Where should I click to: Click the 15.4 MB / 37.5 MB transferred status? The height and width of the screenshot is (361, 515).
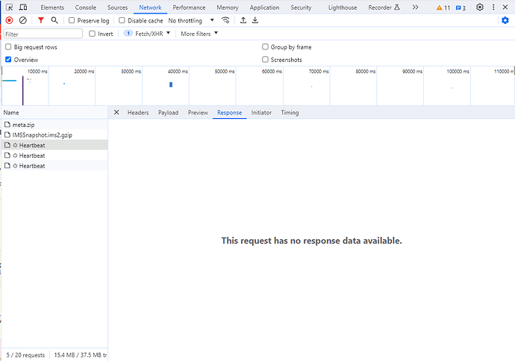tap(81, 355)
